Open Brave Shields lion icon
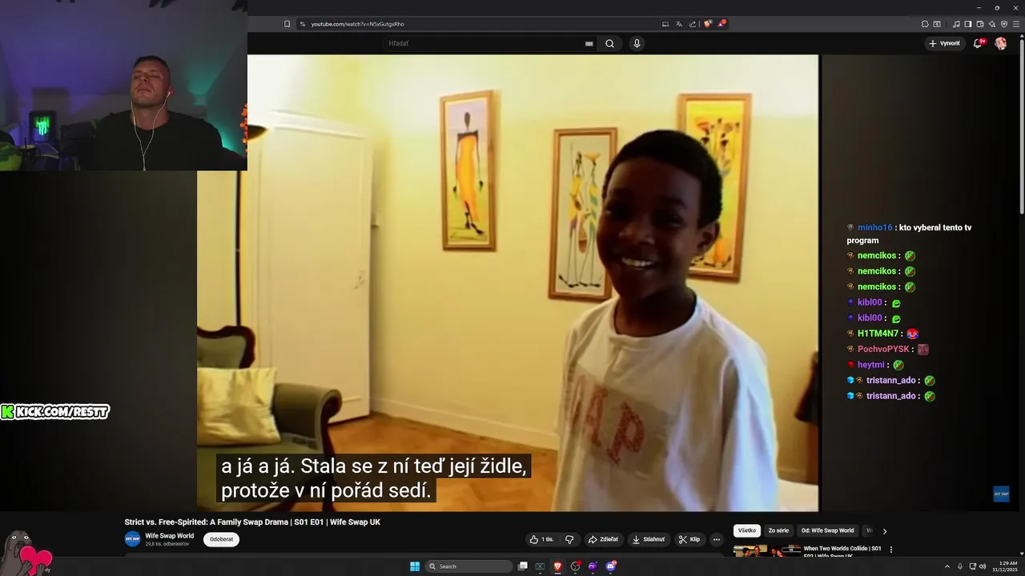Screen dimensions: 1025x576 [x=707, y=24]
